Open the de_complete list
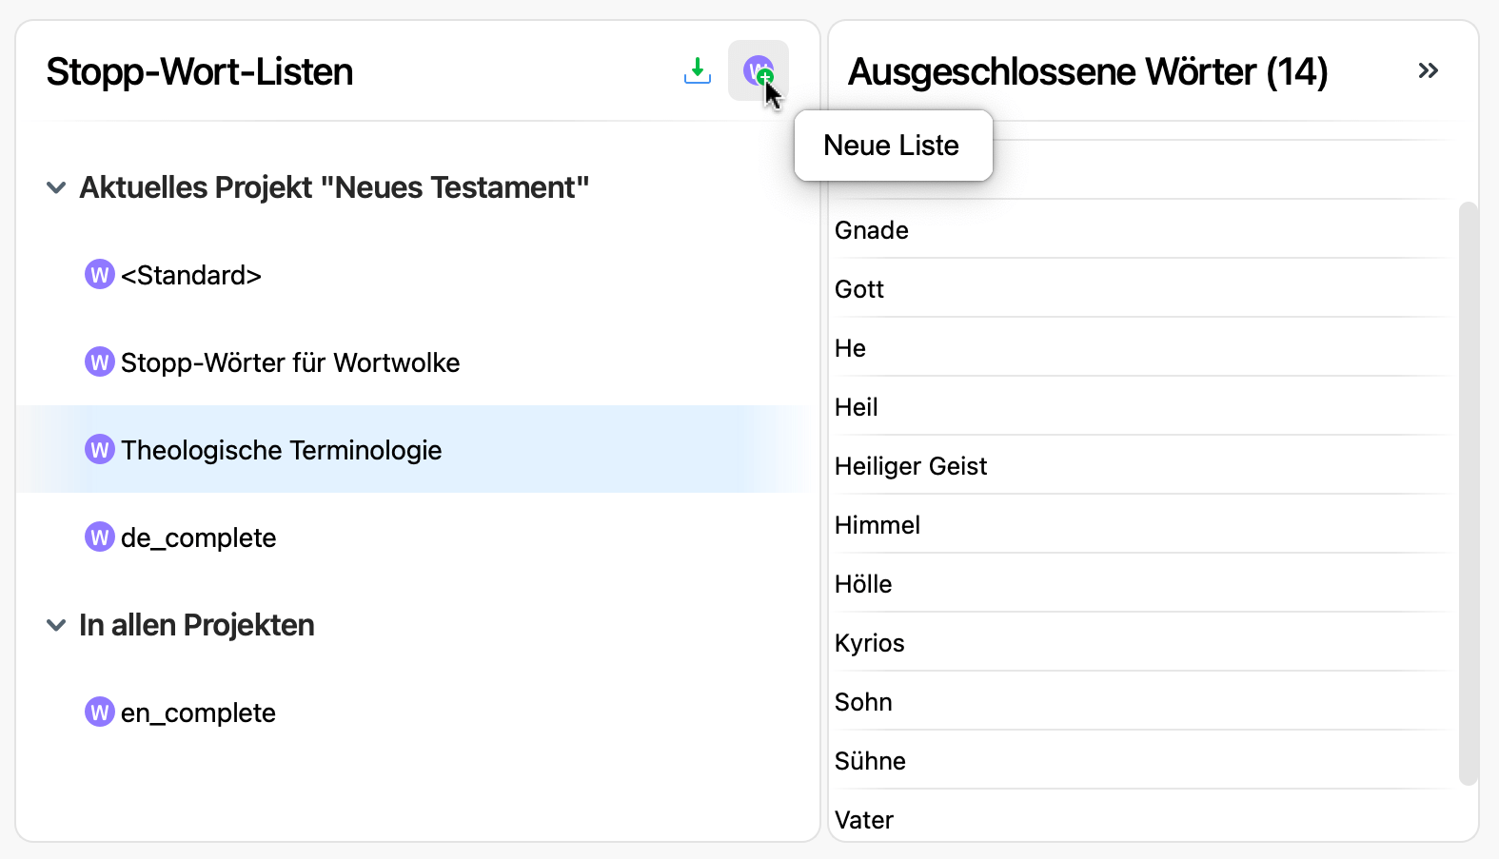The width and height of the screenshot is (1499, 859). point(418,537)
